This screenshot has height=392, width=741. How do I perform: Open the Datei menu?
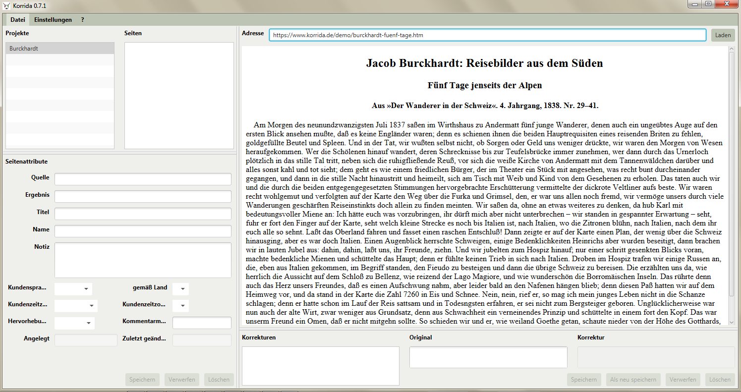pyautogui.click(x=18, y=20)
